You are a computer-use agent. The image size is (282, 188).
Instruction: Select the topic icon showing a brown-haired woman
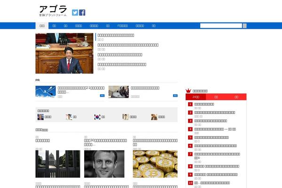[154, 117]
